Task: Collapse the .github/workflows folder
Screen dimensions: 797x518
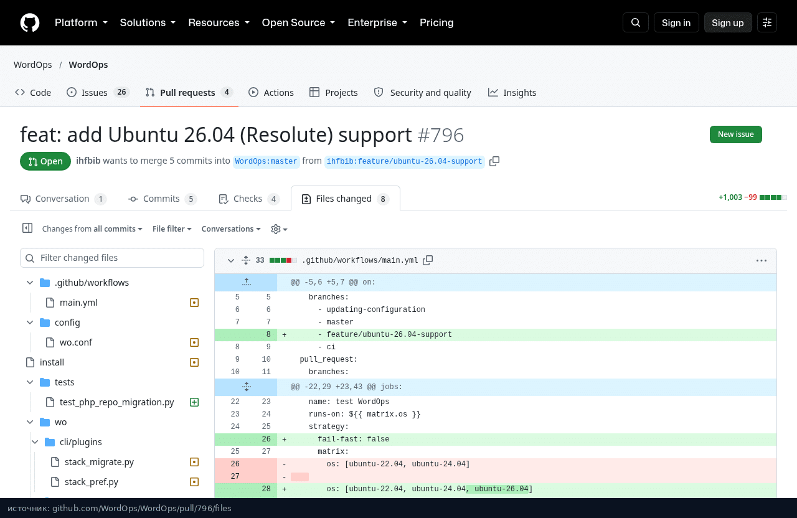Action: pos(30,283)
